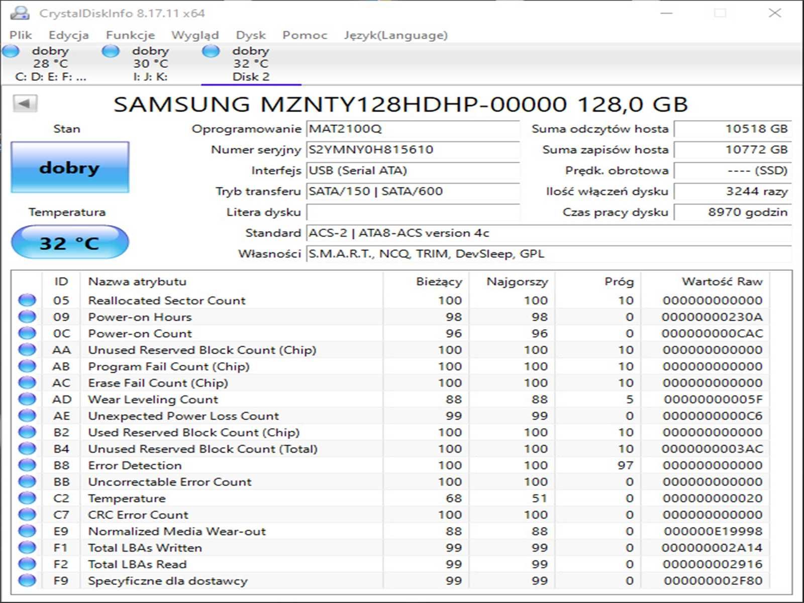Click status icon for Uncorrectable Error Count
Screen dimensions: 804x603
click(27, 482)
